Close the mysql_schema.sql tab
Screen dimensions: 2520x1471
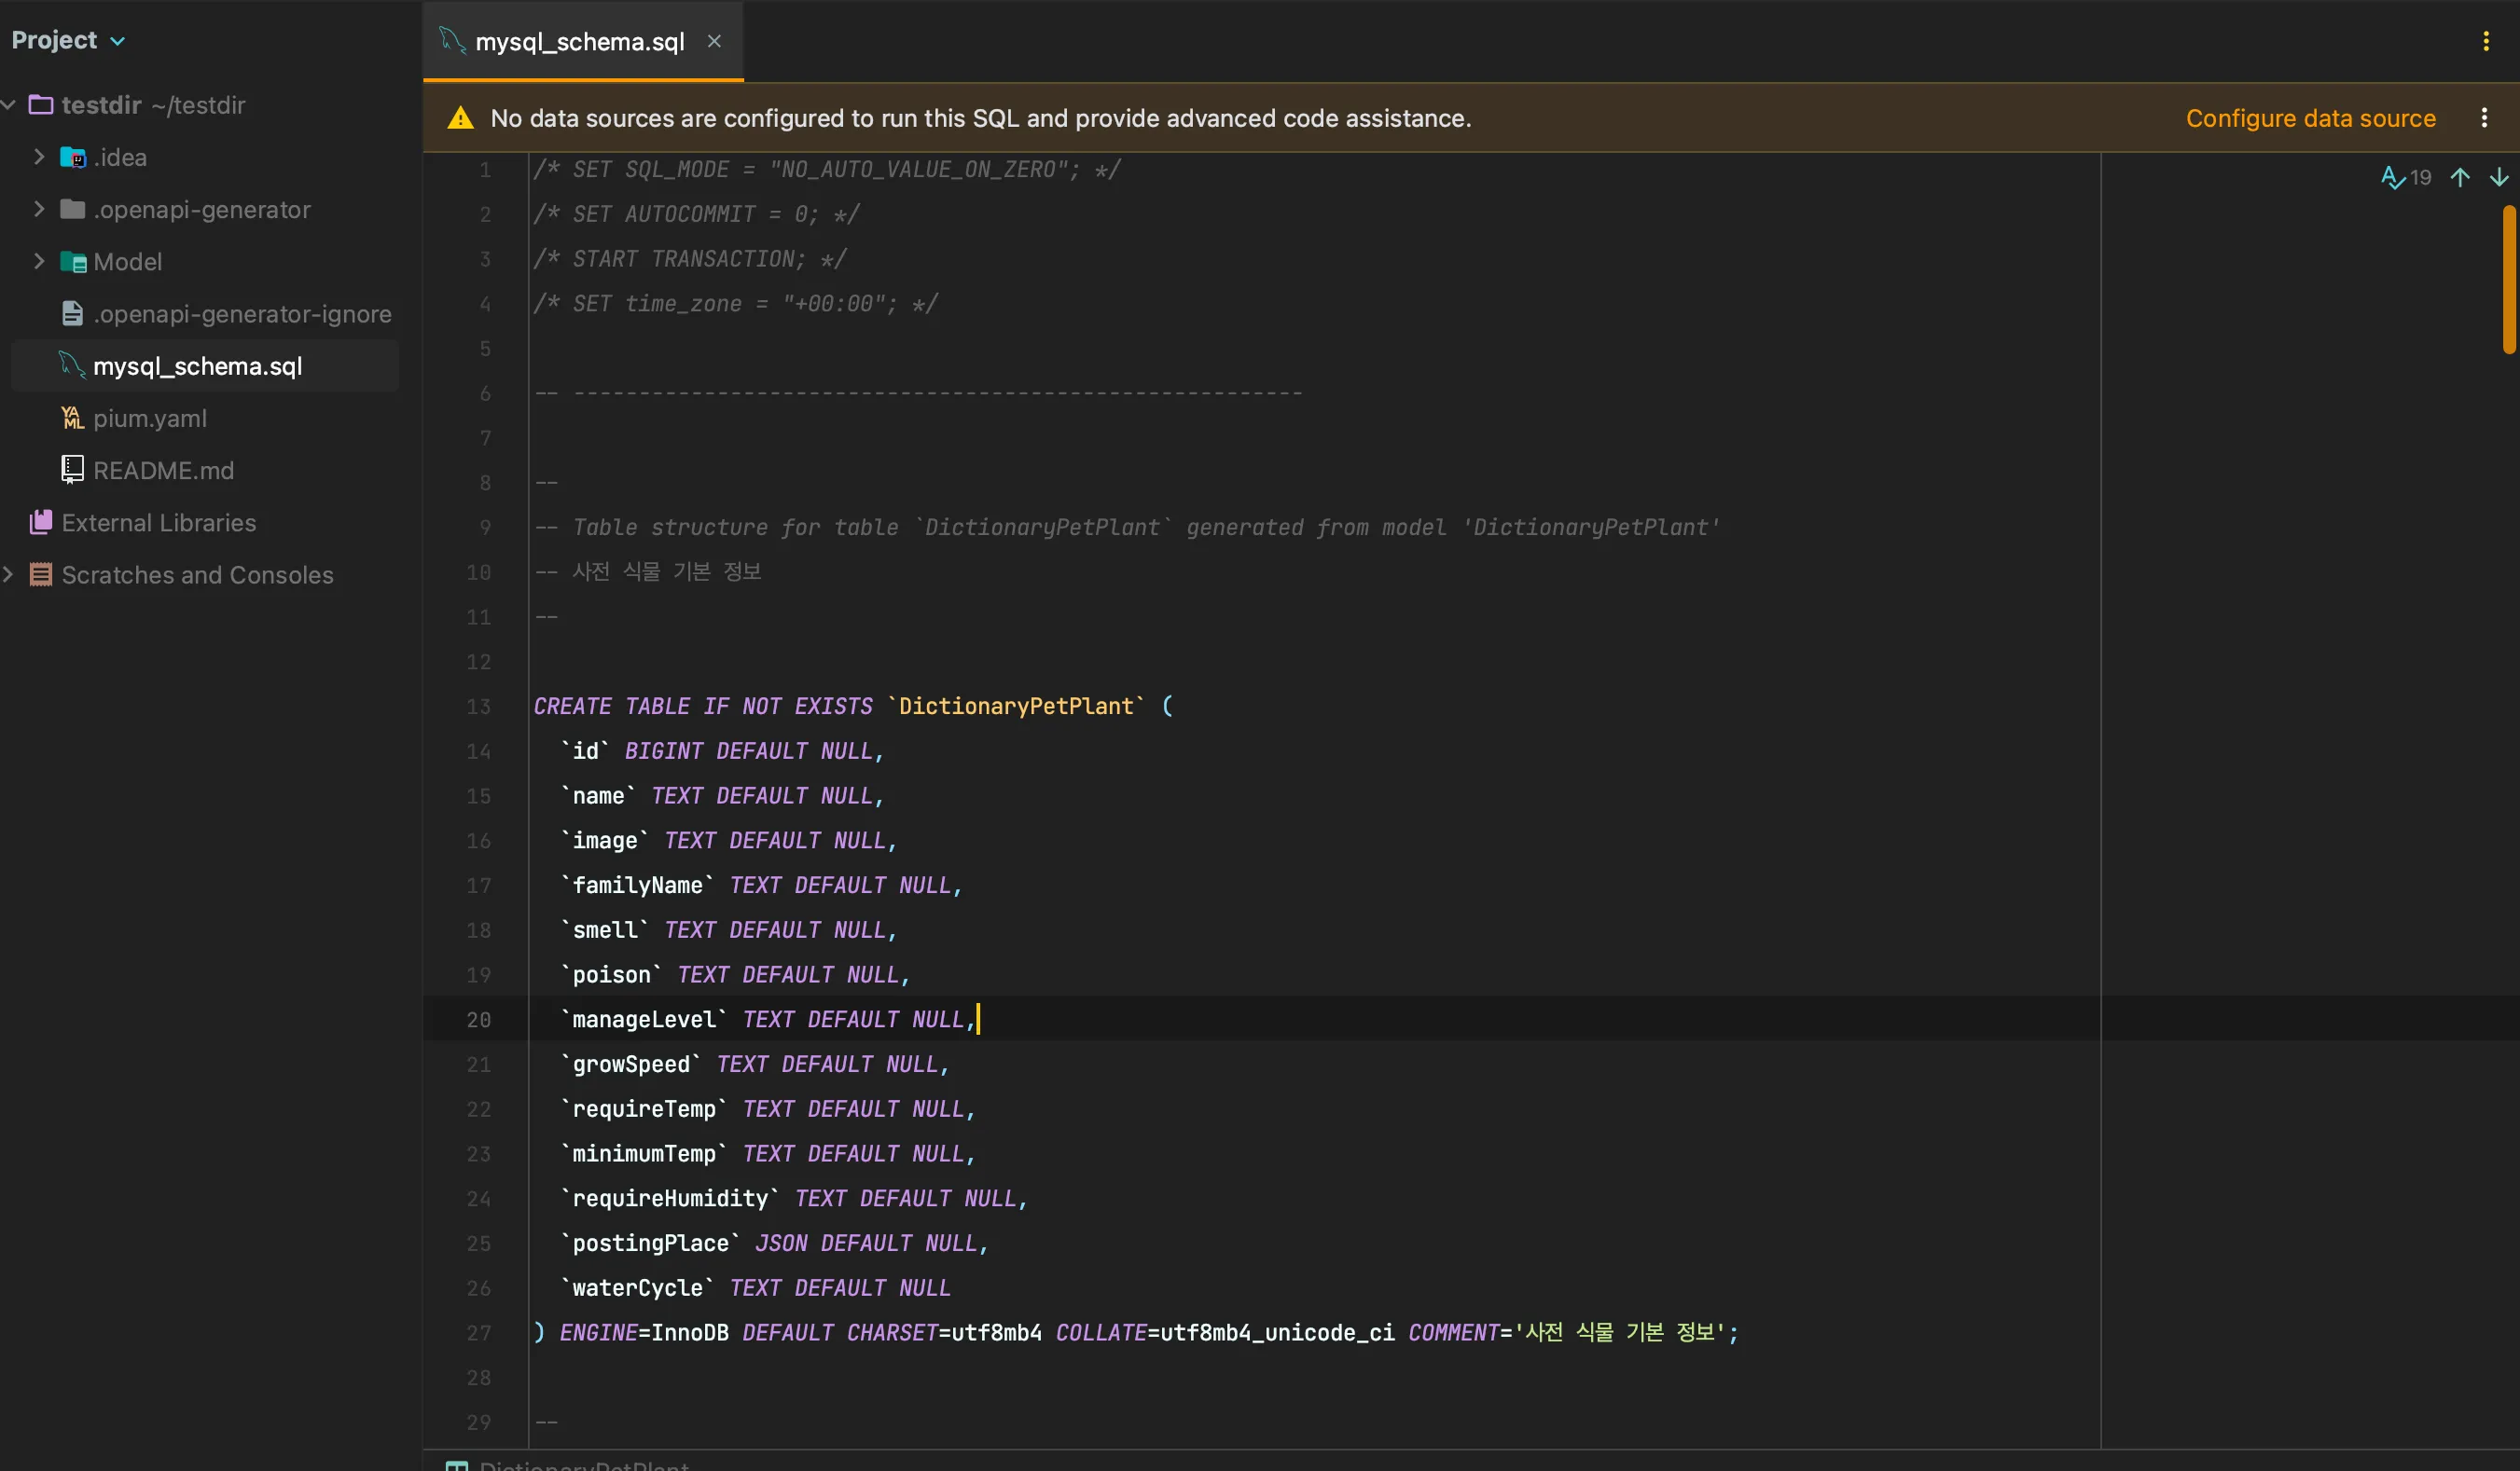(x=714, y=41)
